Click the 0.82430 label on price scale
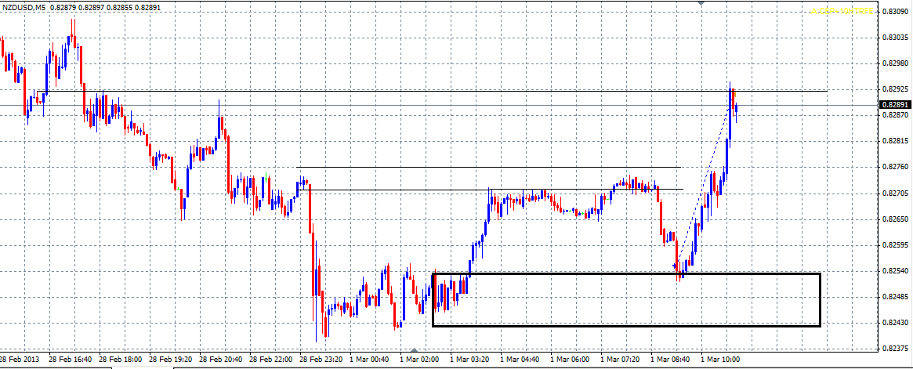Viewport: 913px width, 369px height. (895, 323)
